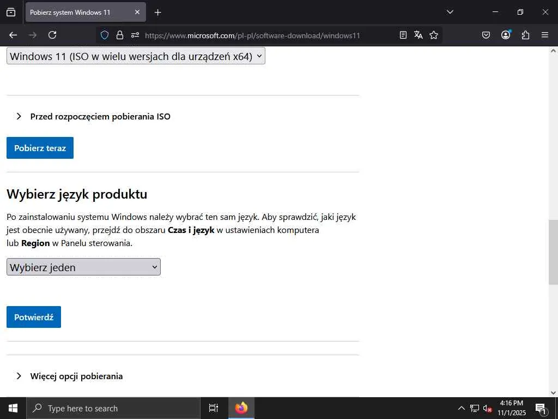Open muted volume tray icon
Image resolution: width=558 pixels, height=419 pixels.
point(487,408)
